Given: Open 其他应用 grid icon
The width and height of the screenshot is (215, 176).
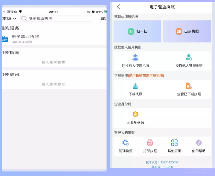Looking at the screenshot, I should [174, 143].
